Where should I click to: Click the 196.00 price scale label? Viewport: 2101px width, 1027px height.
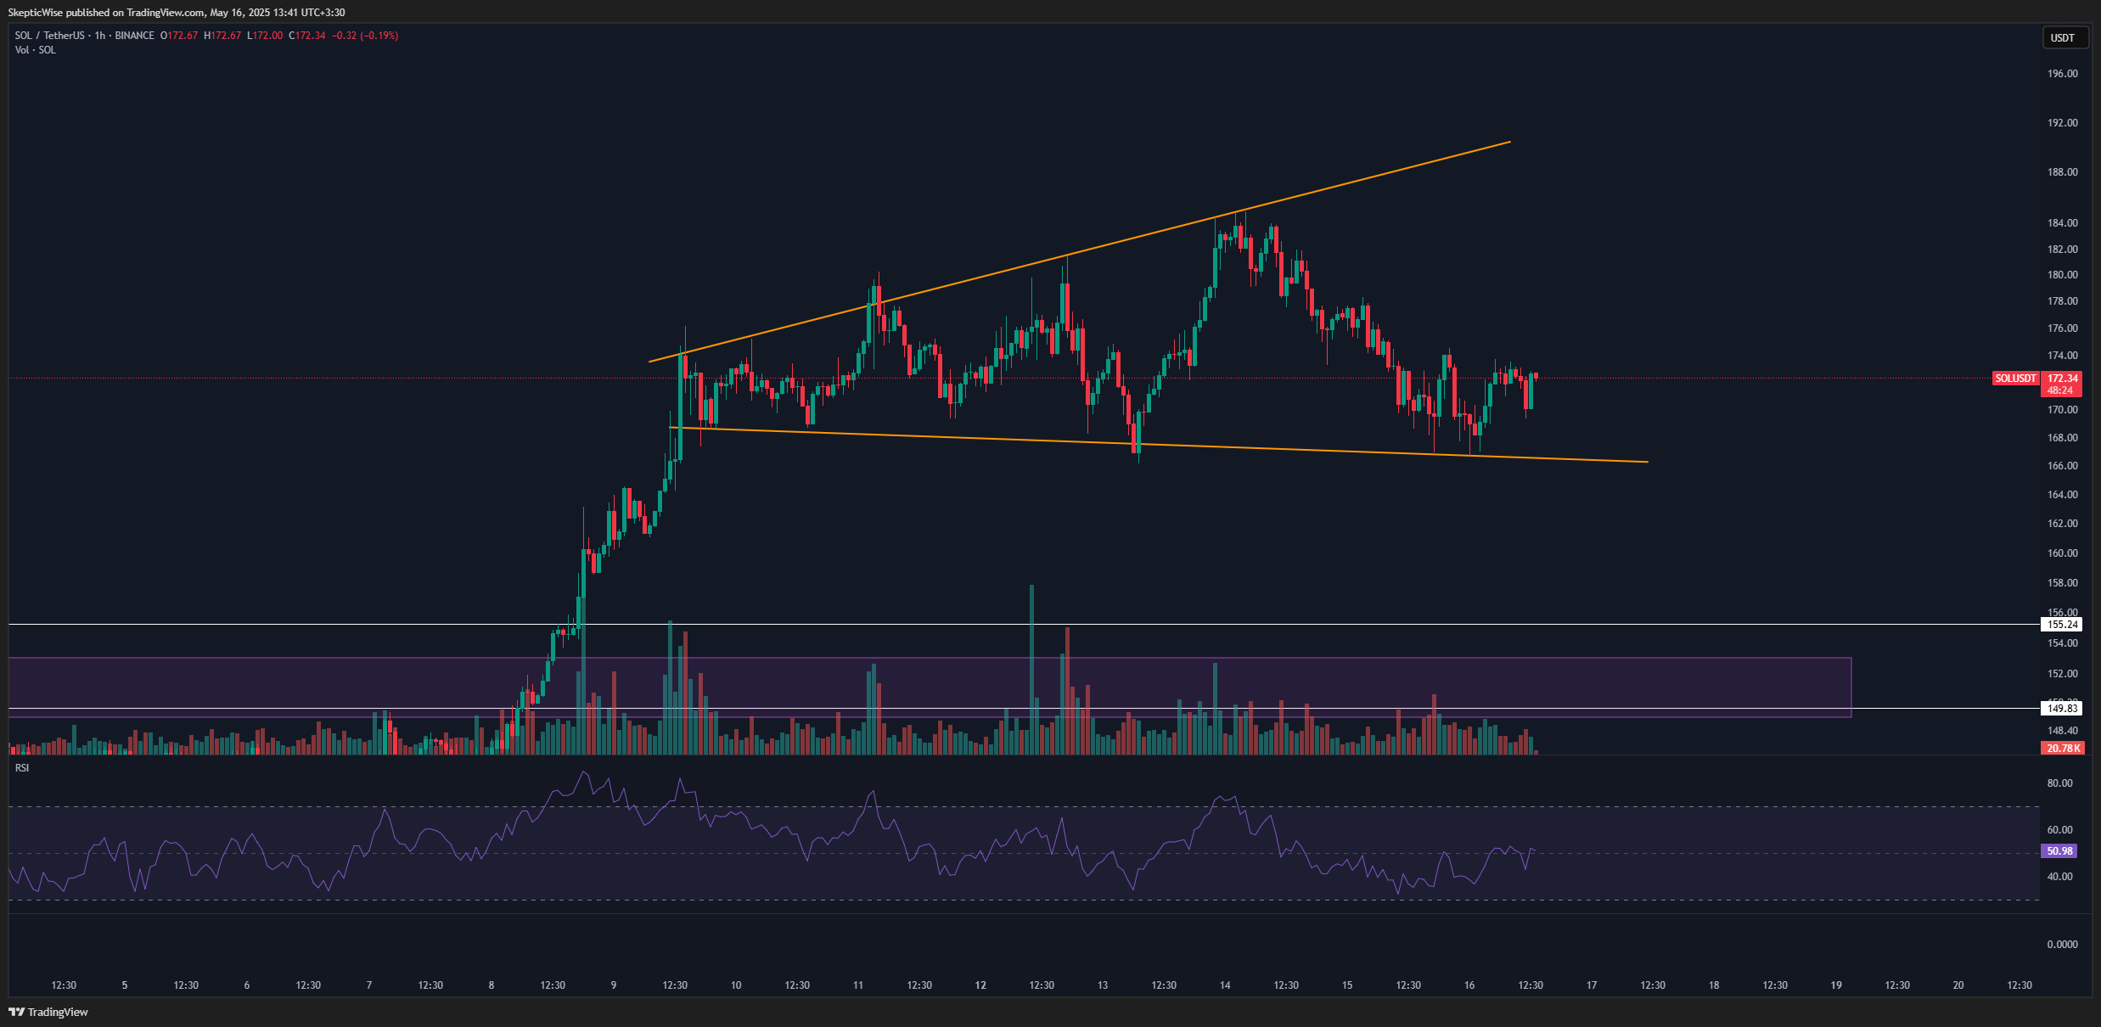click(2062, 74)
